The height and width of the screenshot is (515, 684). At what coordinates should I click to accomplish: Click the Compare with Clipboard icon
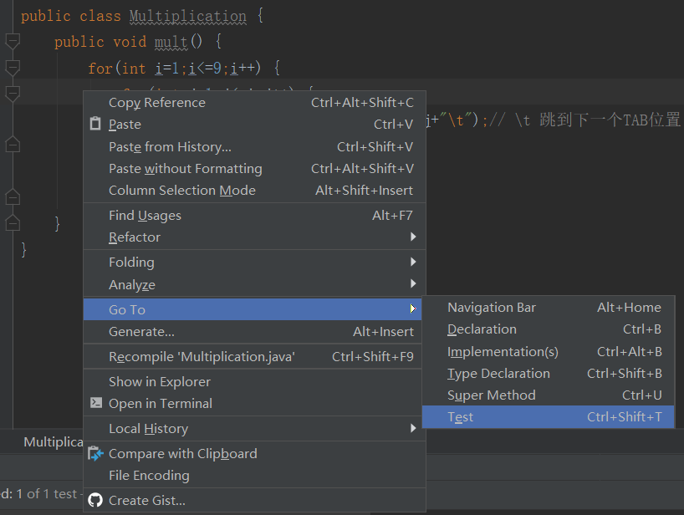(x=95, y=453)
